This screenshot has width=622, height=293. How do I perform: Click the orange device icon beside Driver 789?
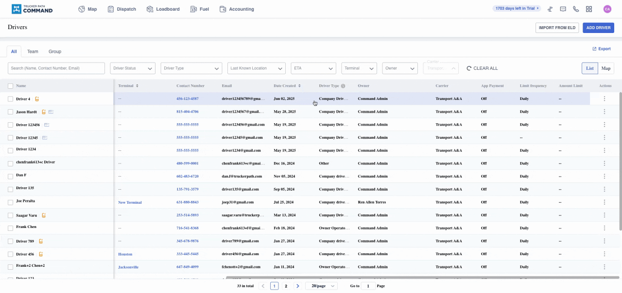tap(41, 241)
